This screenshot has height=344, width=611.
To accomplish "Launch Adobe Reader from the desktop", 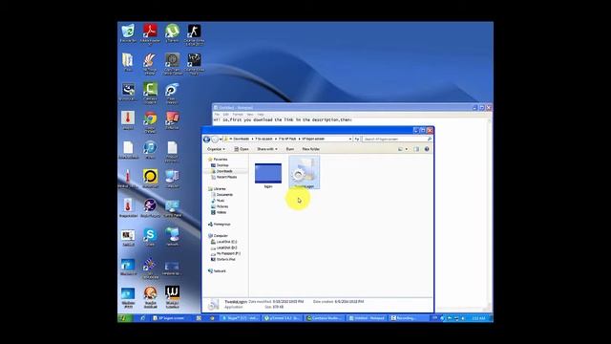I will [150, 33].
